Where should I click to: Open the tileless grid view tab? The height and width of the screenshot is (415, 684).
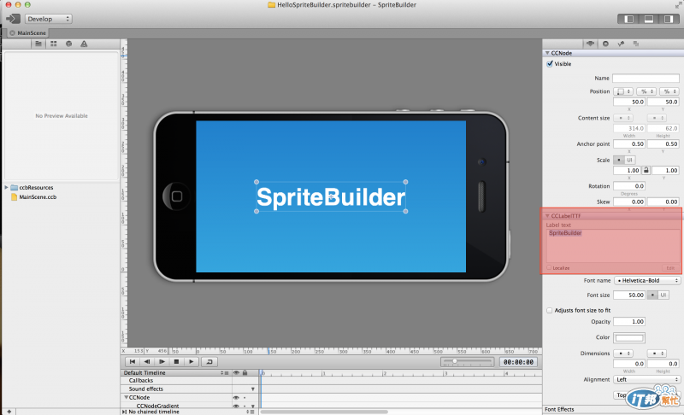54,44
